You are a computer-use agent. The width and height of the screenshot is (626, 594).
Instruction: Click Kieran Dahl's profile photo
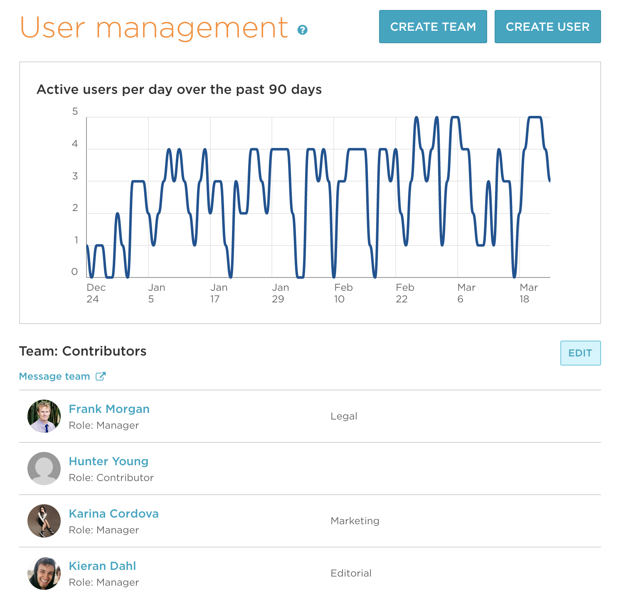44,574
